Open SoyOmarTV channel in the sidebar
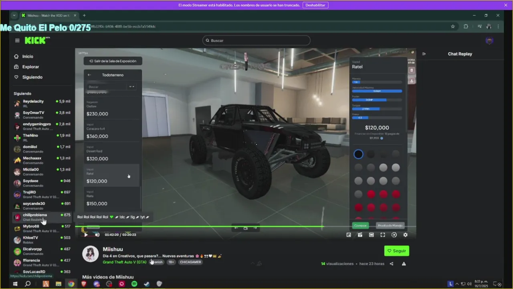This screenshot has height=289, width=513. 42,115
